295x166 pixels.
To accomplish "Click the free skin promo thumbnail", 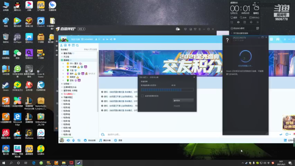I will coord(289,122).
